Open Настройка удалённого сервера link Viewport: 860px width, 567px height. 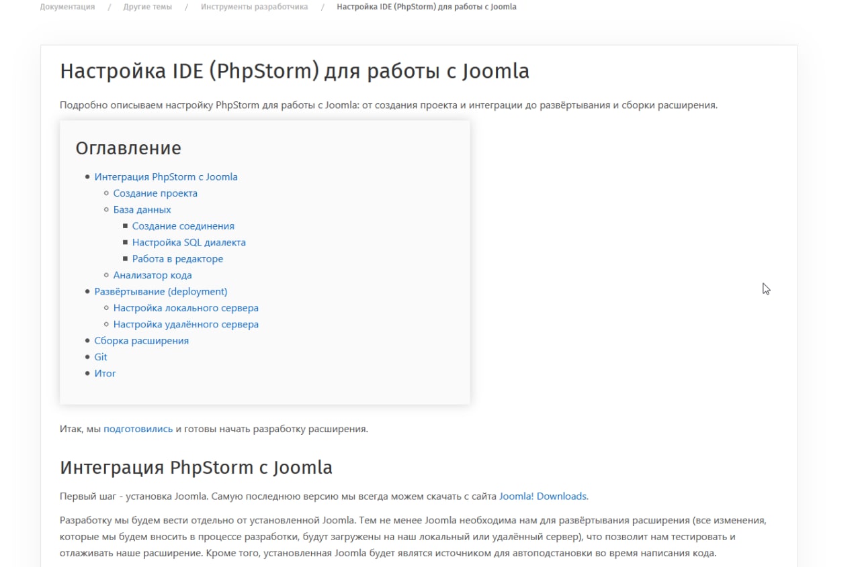[x=186, y=324]
